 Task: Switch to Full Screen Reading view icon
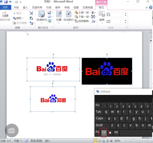pyautogui.click(x=100, y=141)
